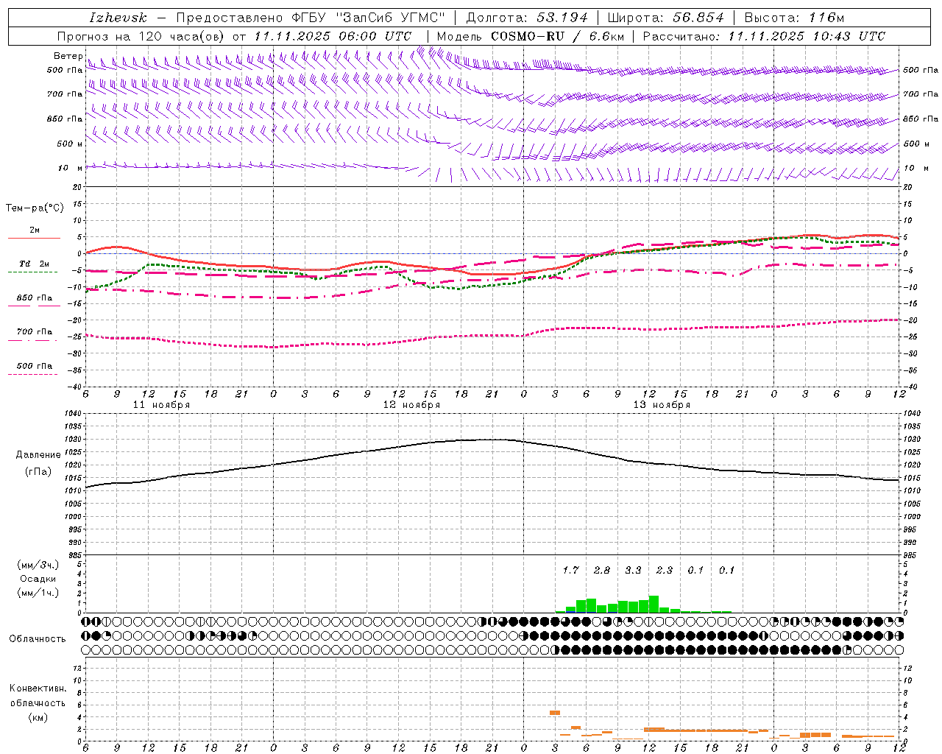Click the solid red 2м legend line
The height and width of the screenshot is (754, 942).
(34, 239)
